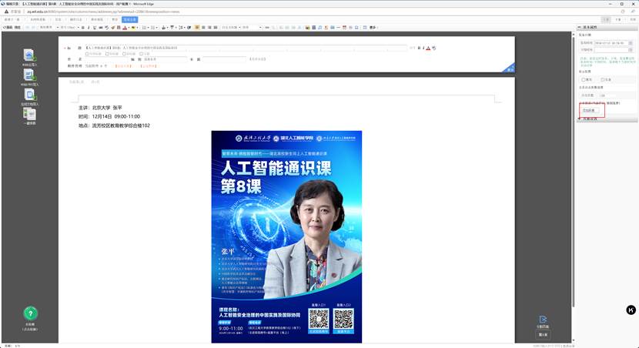Click the highlighted blue toolbar tab
The height and width of the screenshot is (348, 639).
coord(129,19)
